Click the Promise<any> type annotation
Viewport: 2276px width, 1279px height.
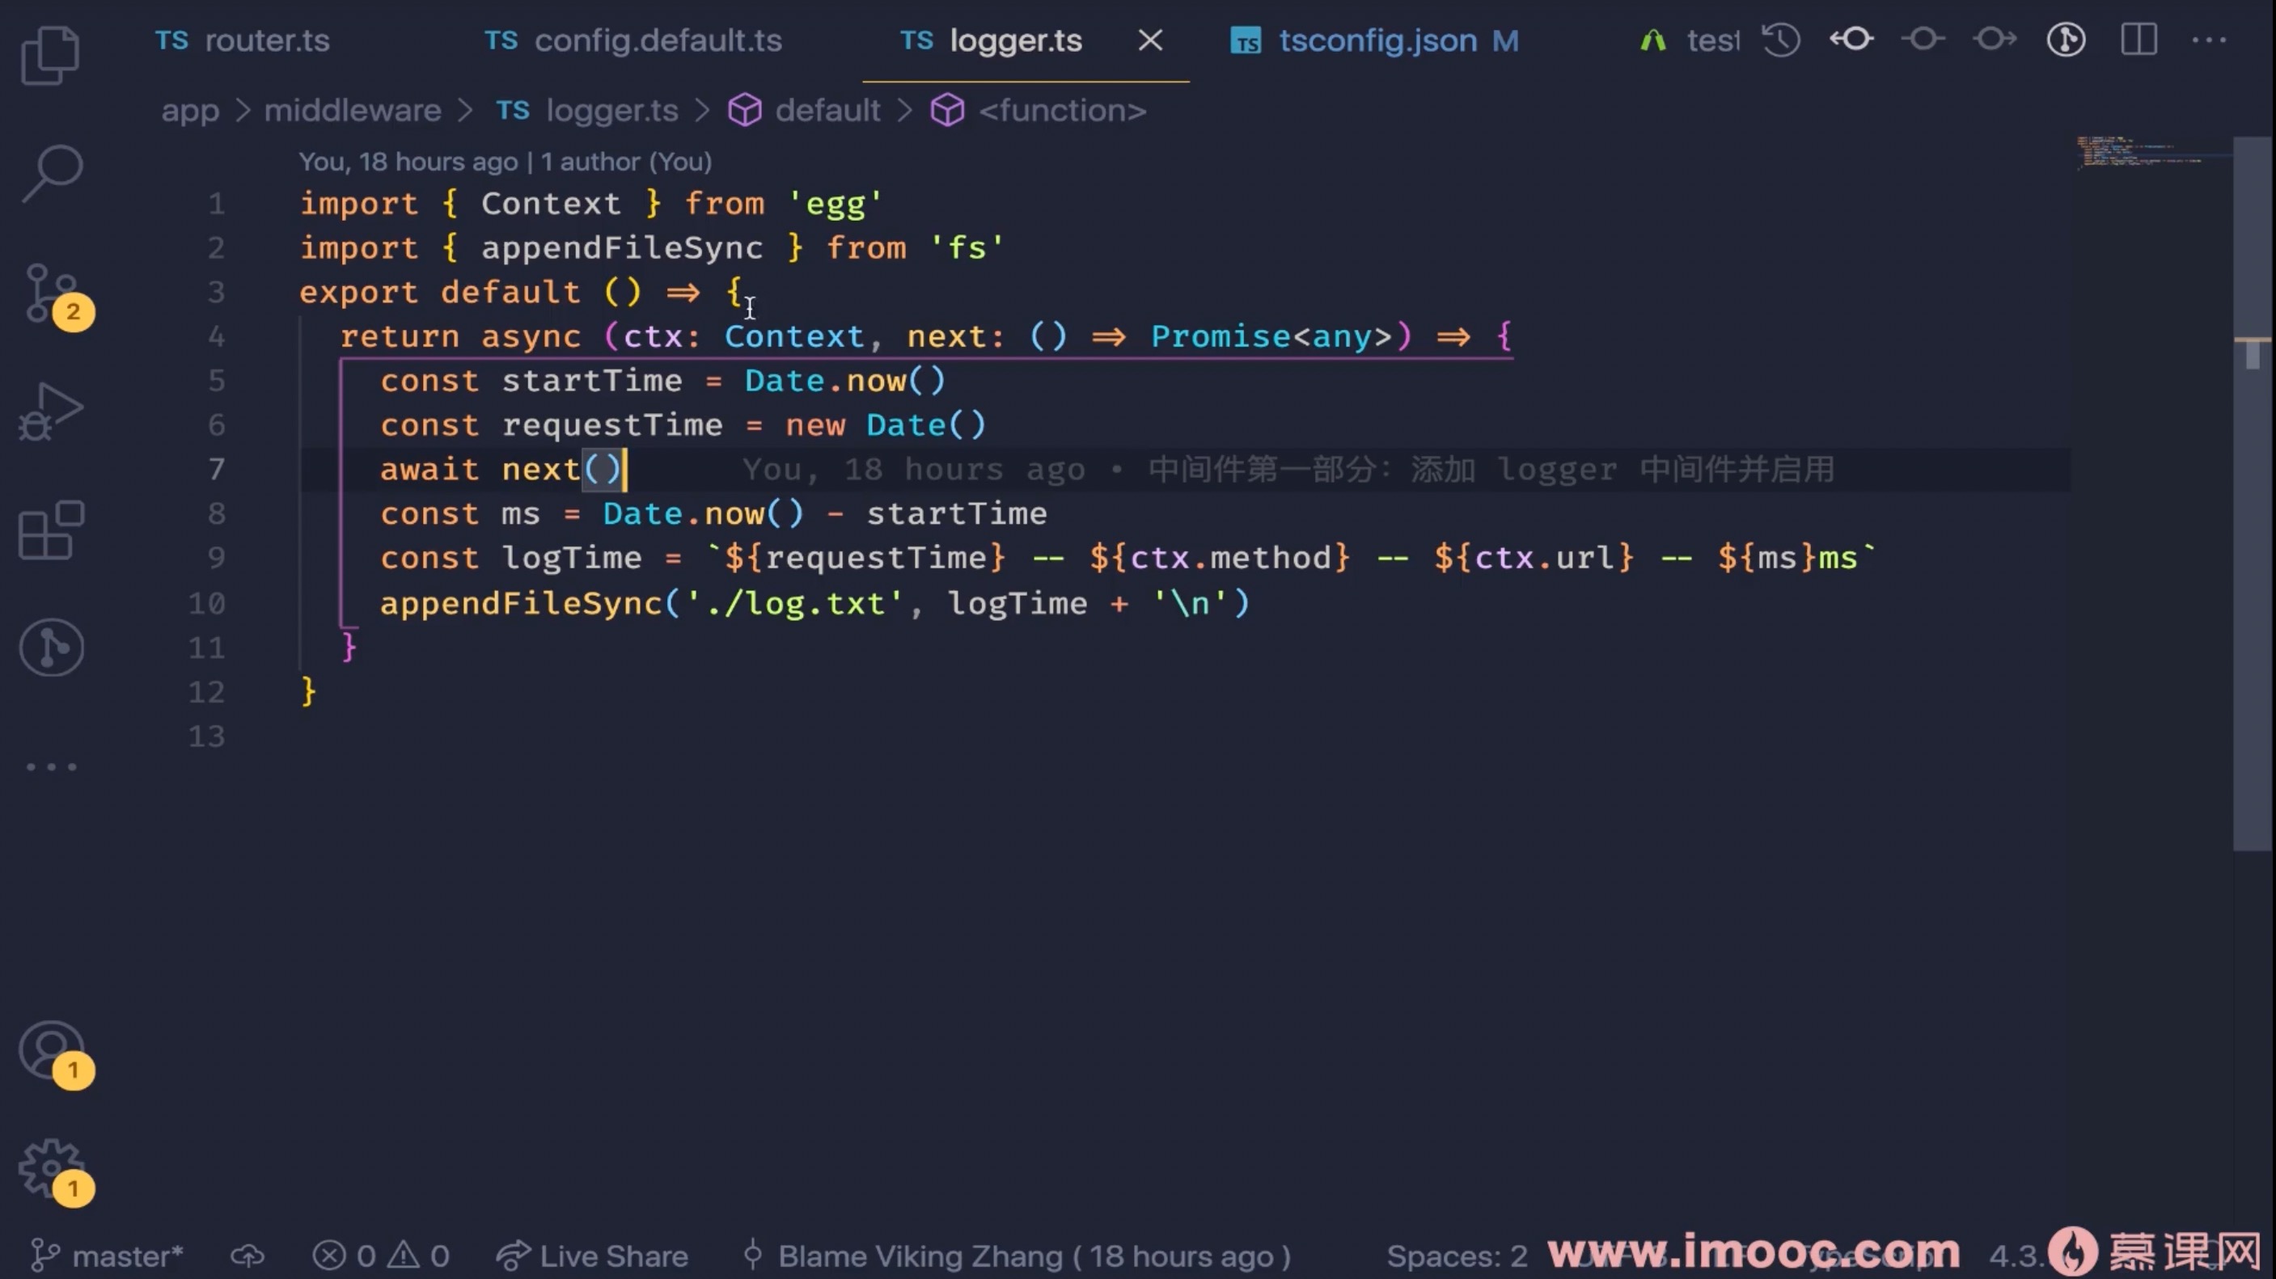1271,336
